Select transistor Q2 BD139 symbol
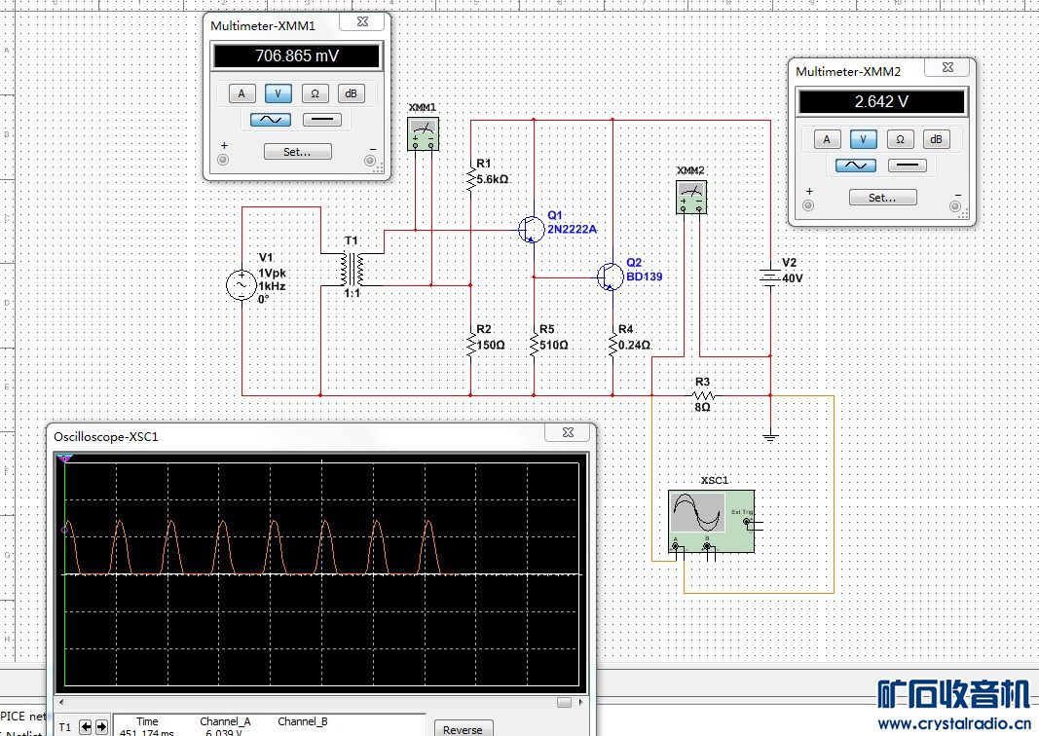1039x736 pixels. pos(611,277)
